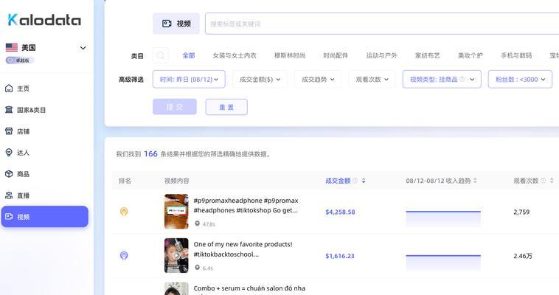Click the 视频内容 column header
Screen dimensions: 559x295
[176, 181]
